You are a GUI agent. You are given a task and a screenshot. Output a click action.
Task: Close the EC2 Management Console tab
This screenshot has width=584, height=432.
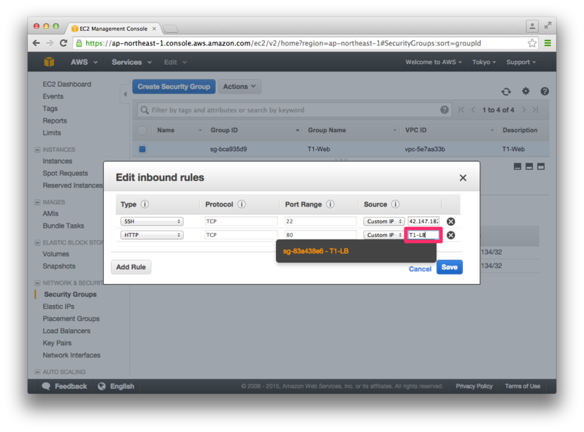pos(154,28)
